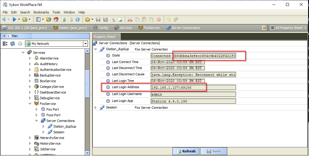Click the edit path pencil icon

[264, 28]
